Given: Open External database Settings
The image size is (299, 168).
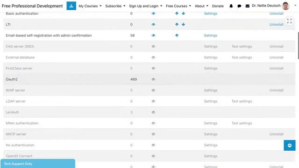Looking at the screenshot, I should (211, 57).
